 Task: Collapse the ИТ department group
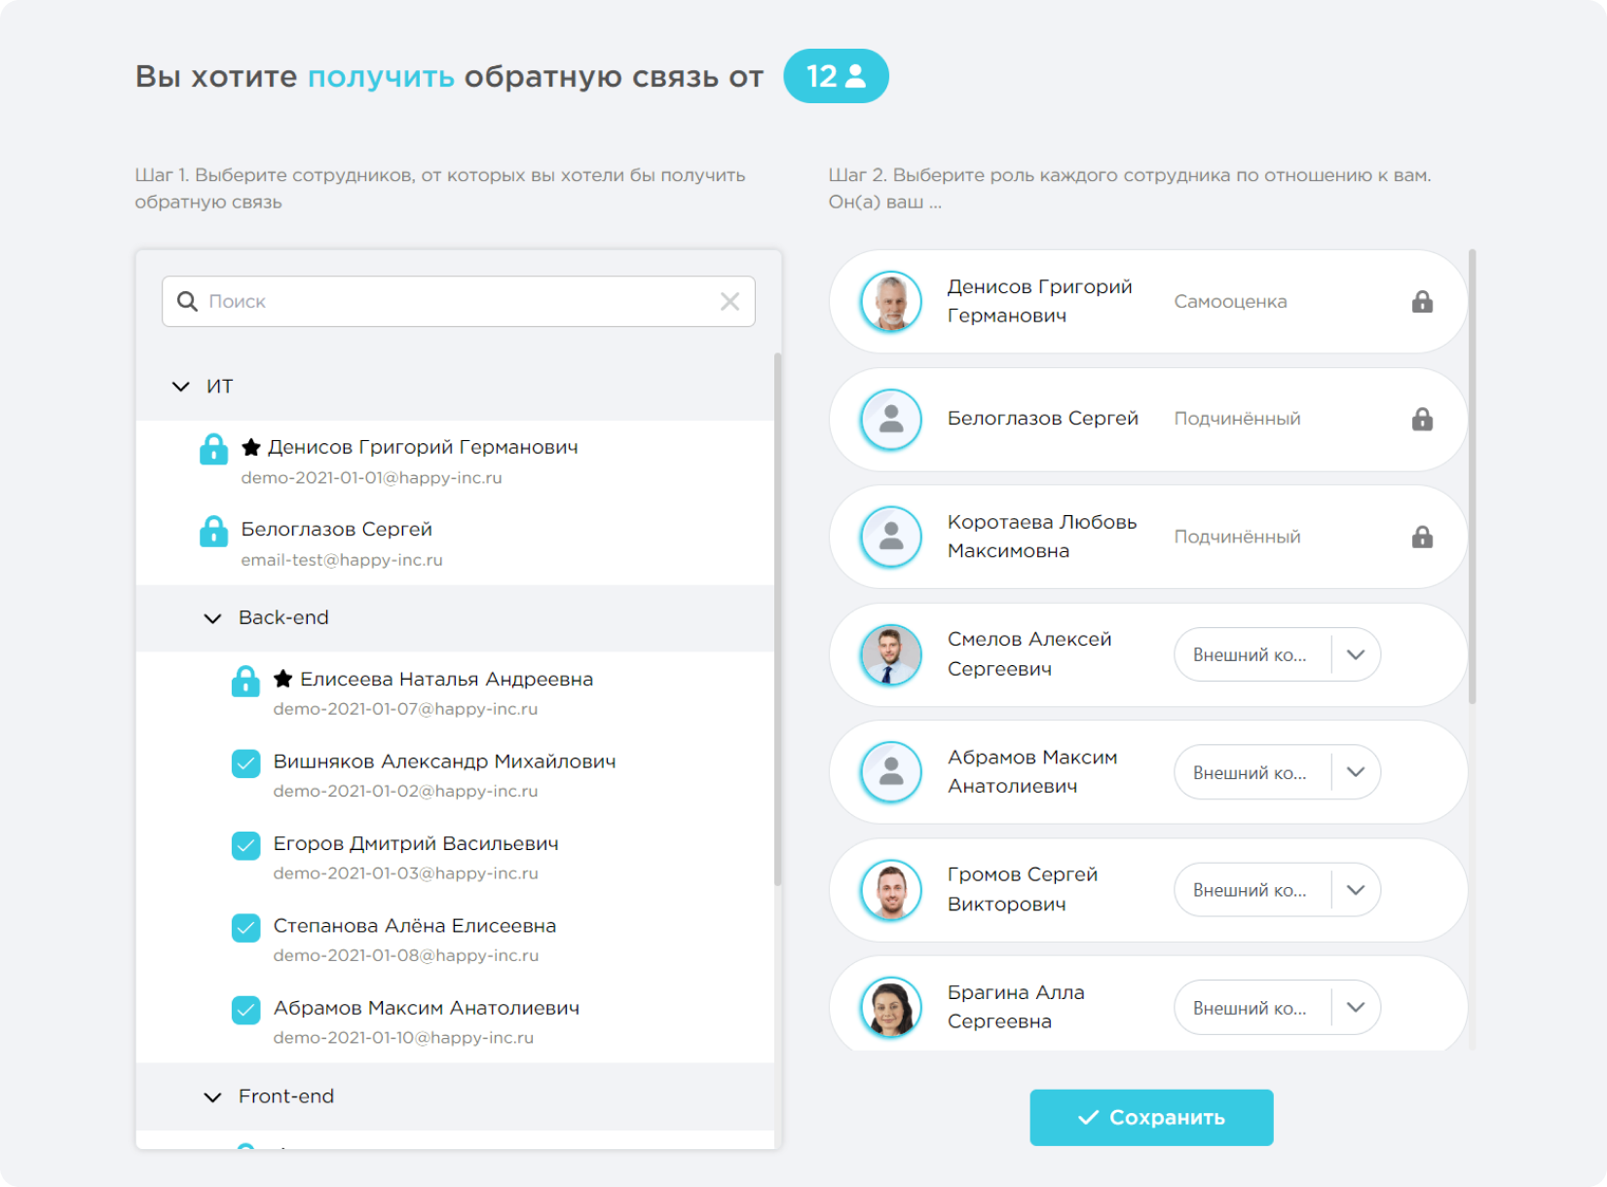[x=180, y=386]
